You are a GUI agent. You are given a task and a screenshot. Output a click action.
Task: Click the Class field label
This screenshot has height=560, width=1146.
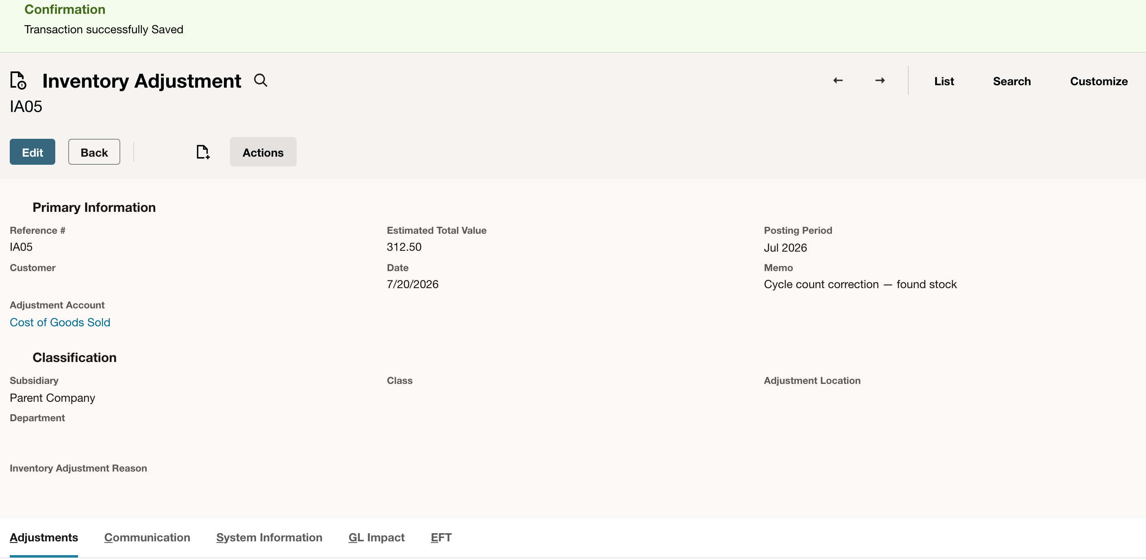coord(399,381)
